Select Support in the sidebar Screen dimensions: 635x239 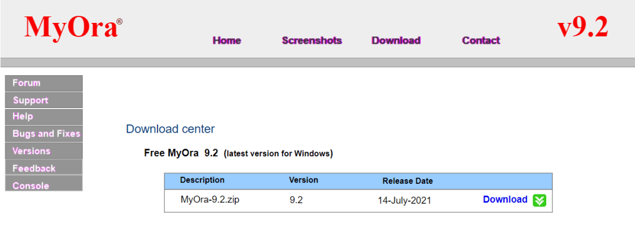click(x=44, y=100)
